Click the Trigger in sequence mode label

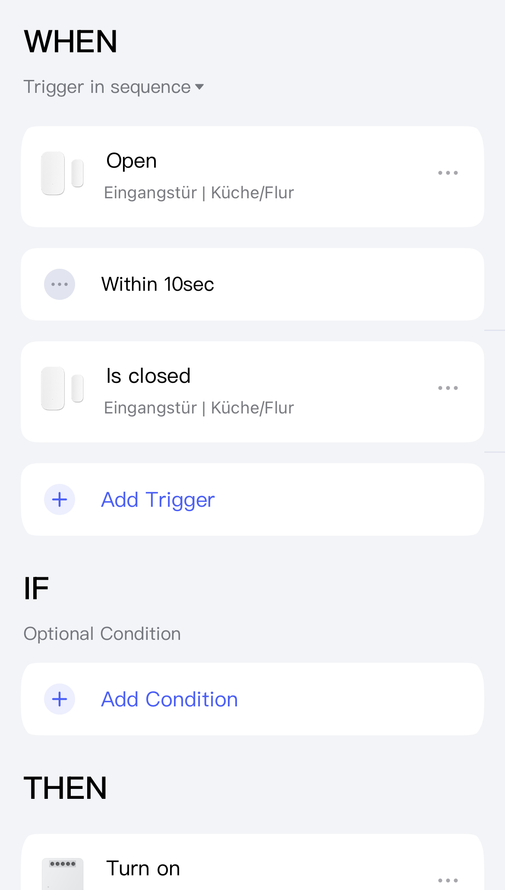point(107,87)
